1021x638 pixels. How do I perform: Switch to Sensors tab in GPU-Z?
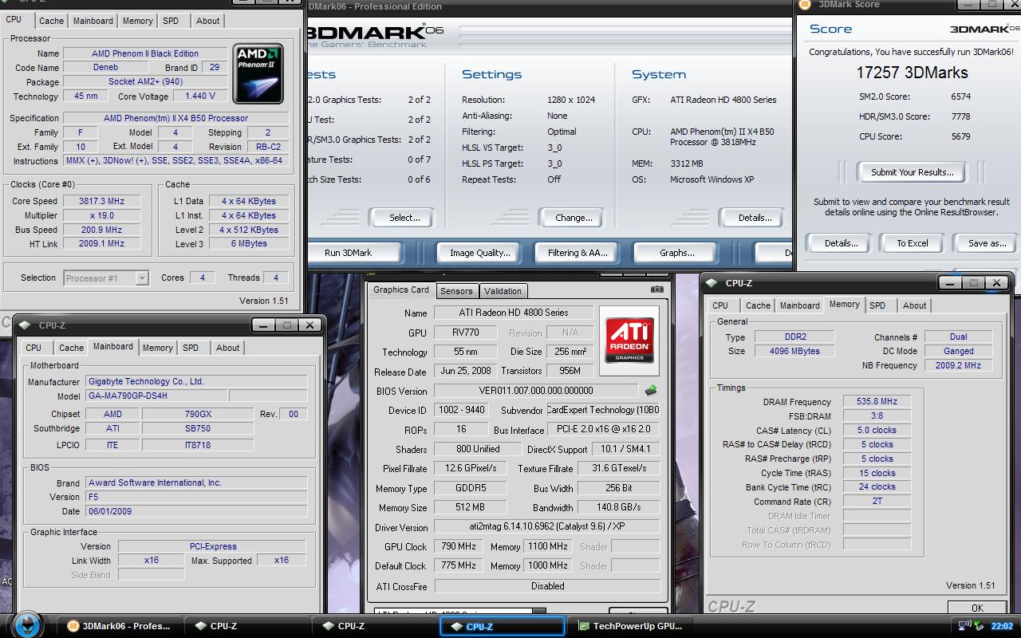(x=456, y=291)
